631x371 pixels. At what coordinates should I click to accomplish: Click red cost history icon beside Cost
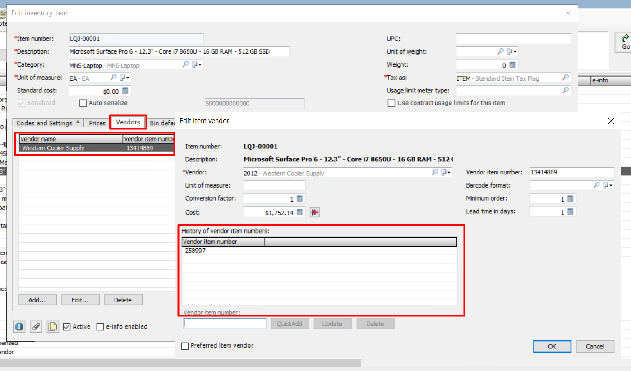tap(315, 212)
